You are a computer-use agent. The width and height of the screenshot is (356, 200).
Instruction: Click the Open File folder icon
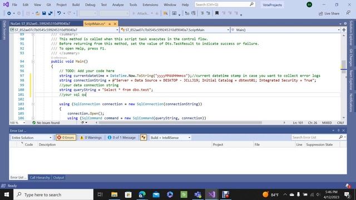click(38, 13)
